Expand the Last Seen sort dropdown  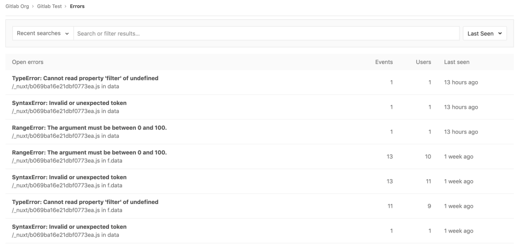point(484,33)
